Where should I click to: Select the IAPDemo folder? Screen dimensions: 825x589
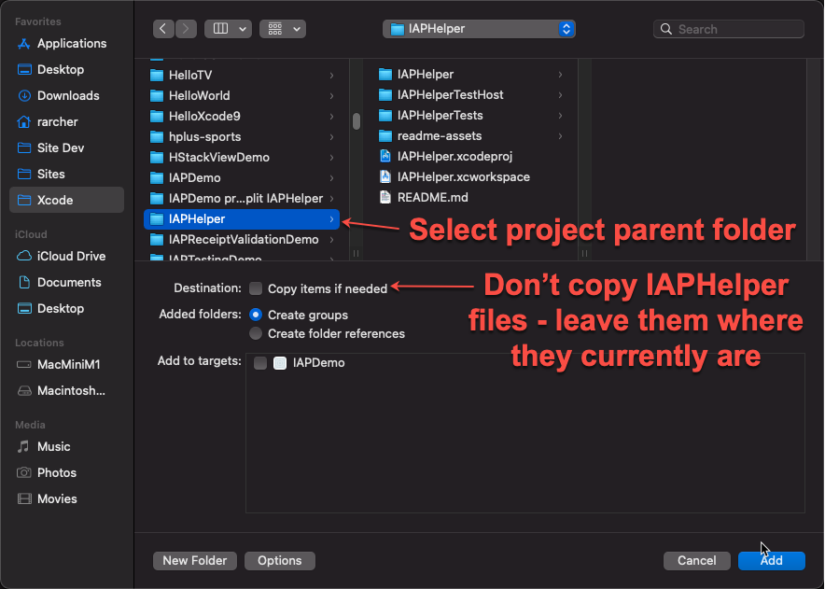(x=242, y=178)
